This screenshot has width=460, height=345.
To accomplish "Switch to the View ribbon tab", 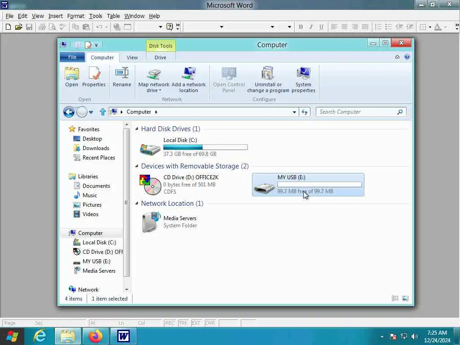I will [x=132, y=57].
